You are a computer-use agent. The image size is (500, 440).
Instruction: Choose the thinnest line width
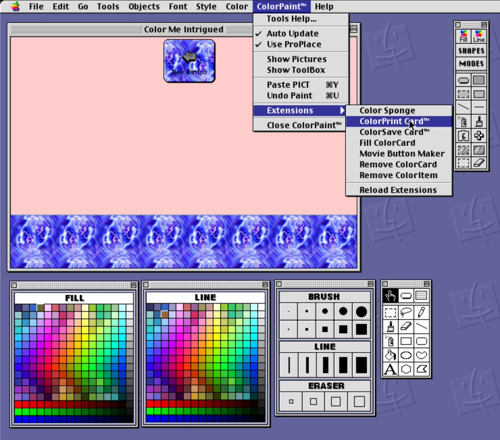pos(288,365)
